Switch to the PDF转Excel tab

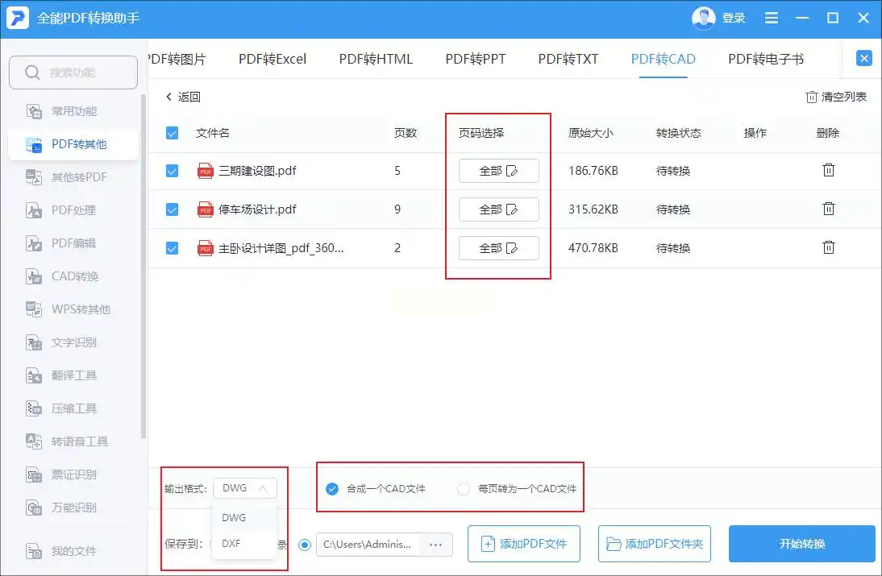273,59
